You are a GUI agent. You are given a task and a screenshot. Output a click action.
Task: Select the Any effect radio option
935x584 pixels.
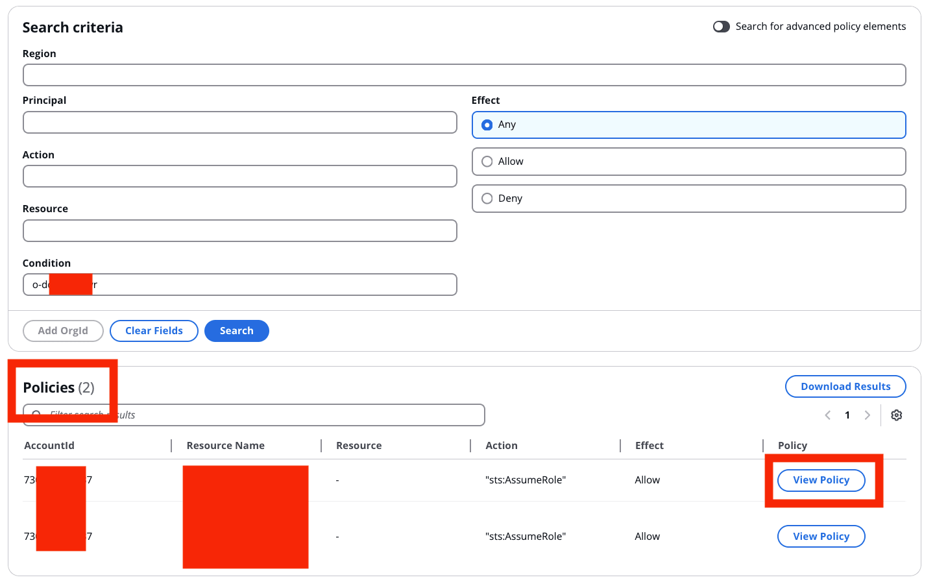coord(688,125)
